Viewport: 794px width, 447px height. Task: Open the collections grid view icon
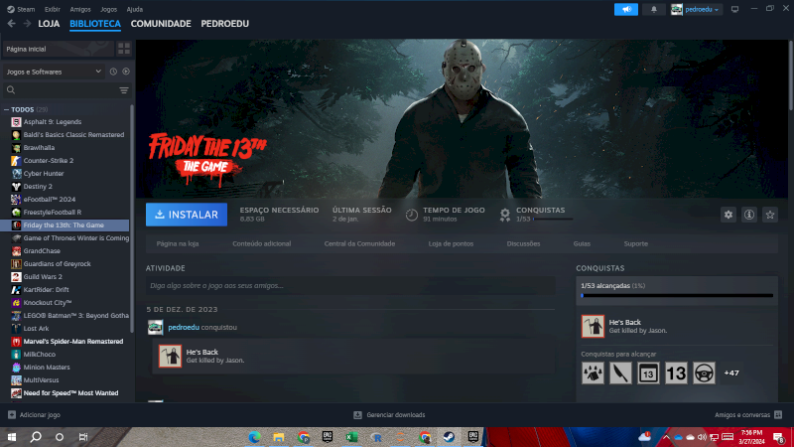124,49
